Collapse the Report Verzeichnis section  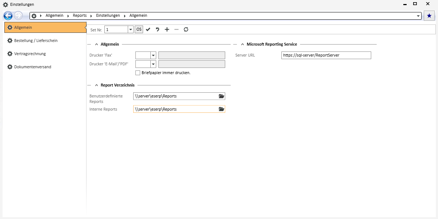click(x=96, y=85)
